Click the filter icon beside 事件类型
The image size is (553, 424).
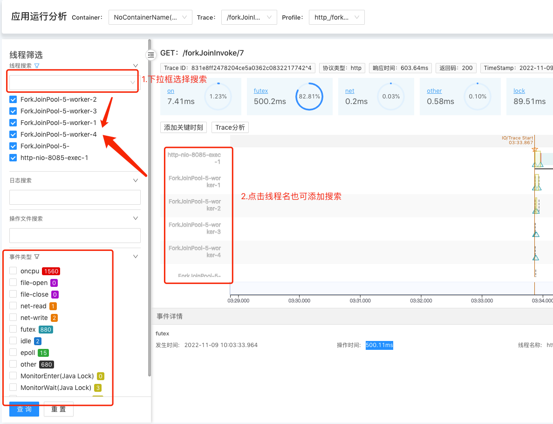pyautogui.click(x=37, y=257)
